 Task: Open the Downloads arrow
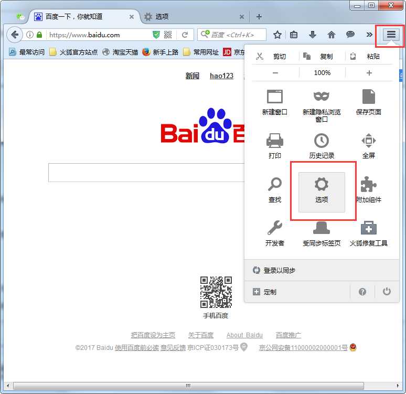[x=313, y=35]
